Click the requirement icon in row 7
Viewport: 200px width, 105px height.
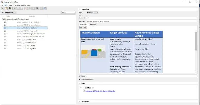coord(5,40)
